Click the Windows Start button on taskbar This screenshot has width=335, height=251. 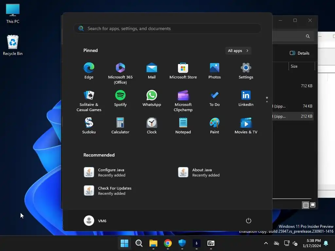124,243
